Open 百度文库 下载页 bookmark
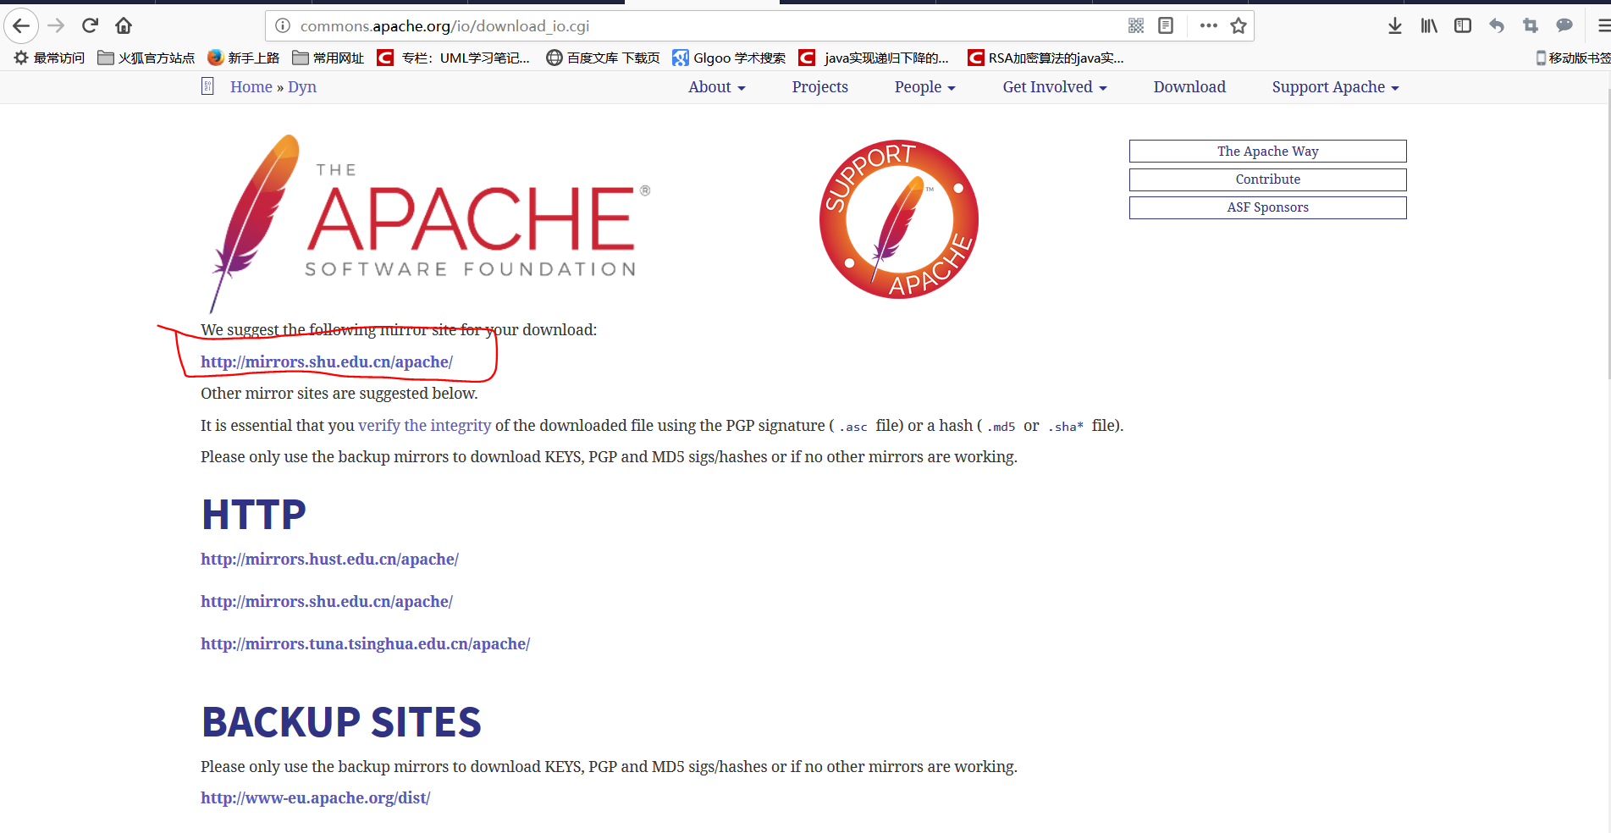This screenshot has width=1611, height=833. (x=603, y=58)
